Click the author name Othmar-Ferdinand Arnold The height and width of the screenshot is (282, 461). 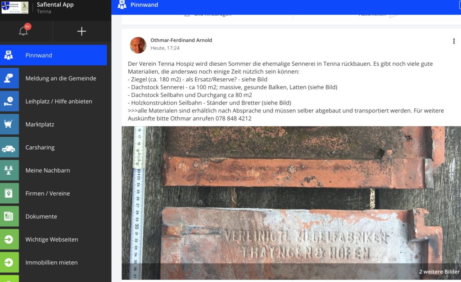click(181, 40)
